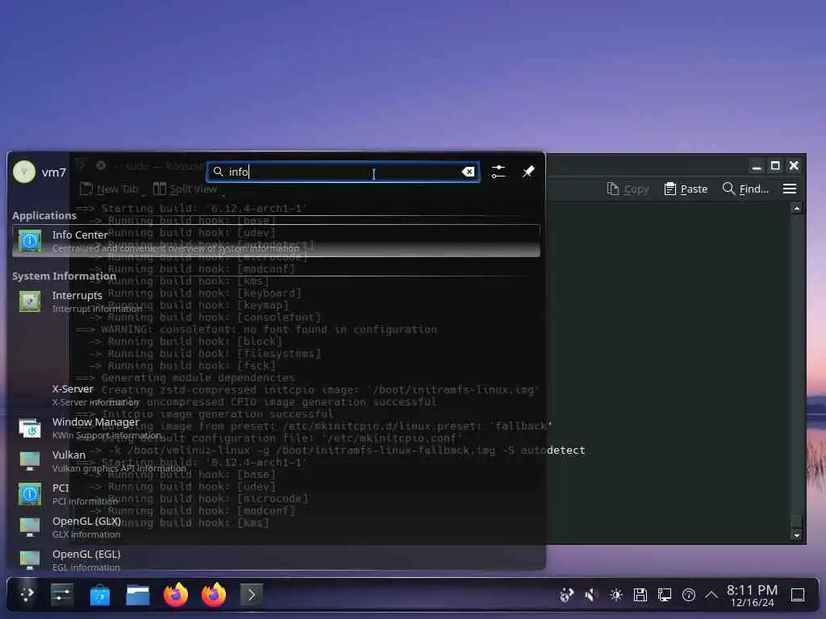Open the Interrupts information entry
Image resolution: width=826 pixels, height=619 pixels.
(x=276, y=301)
